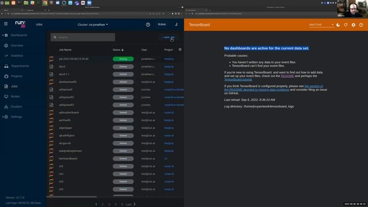Go to next page chevron

[135, 204]
